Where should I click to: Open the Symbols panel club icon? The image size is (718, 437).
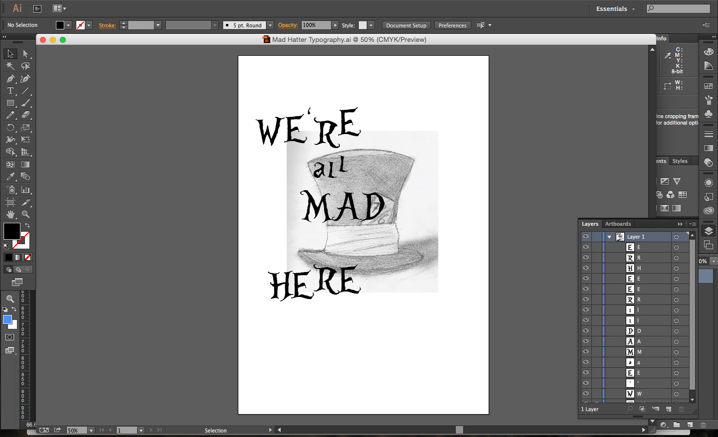click(x=709, y=114)
